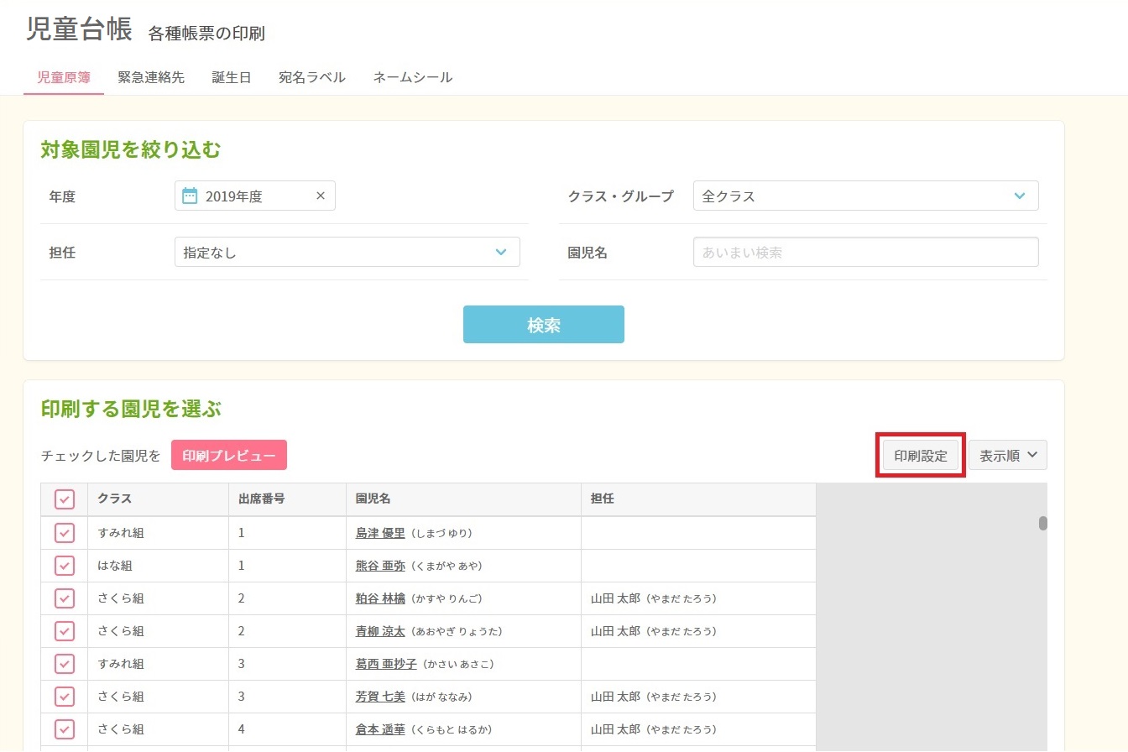1128x752 pixels.
Task: Click the 対象園児を絞り込む section heading
Action: point(131,150)
